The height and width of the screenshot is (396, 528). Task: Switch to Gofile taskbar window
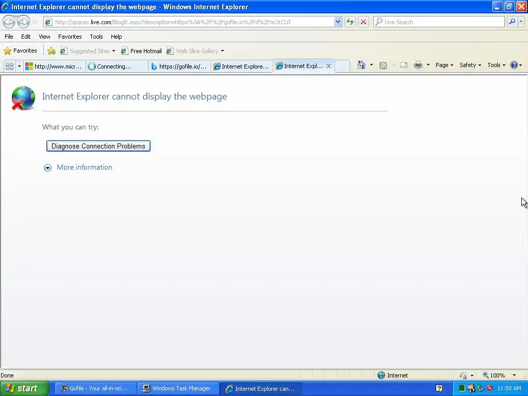coord(95,389)
